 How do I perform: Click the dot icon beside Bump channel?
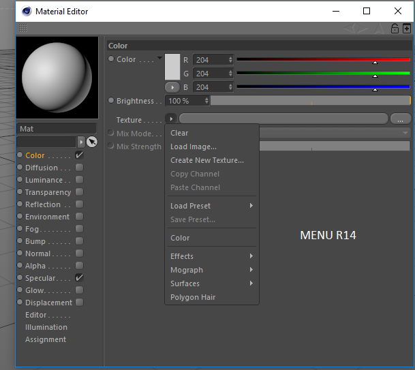coord(20,241)
